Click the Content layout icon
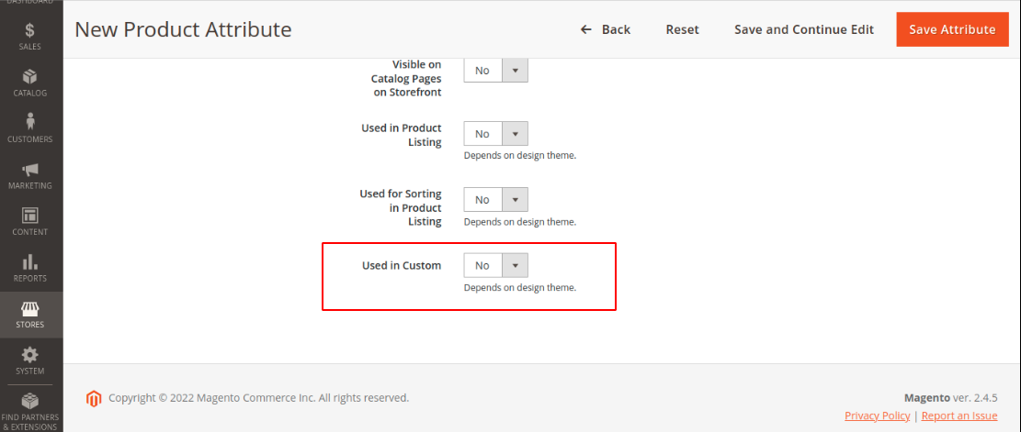This screenshot has width=1021, height=432. pyautogui.click(x=30, y=216)
